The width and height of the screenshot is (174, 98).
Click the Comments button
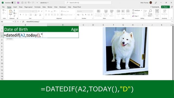click(x=155, y=7)
